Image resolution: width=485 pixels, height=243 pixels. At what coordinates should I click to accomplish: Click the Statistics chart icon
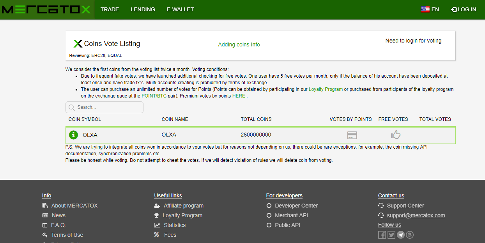click(x=157, y=225)
